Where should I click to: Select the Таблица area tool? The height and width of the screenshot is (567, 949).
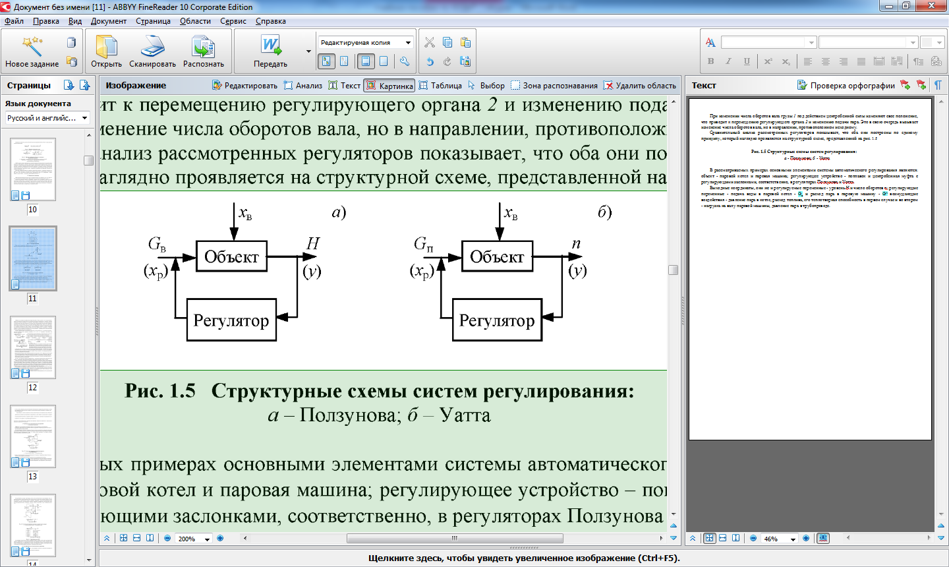click(440, 85)
